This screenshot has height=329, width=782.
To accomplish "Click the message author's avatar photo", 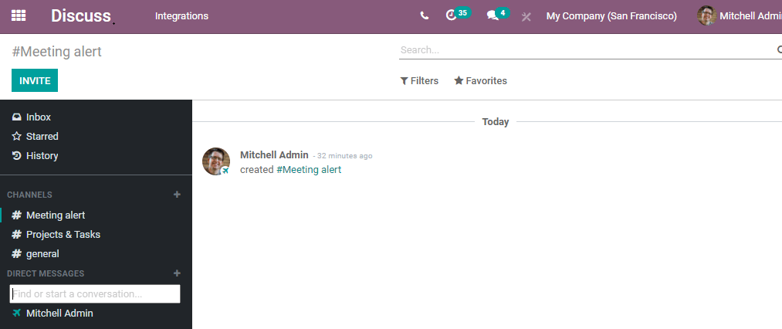I will 216,161.
